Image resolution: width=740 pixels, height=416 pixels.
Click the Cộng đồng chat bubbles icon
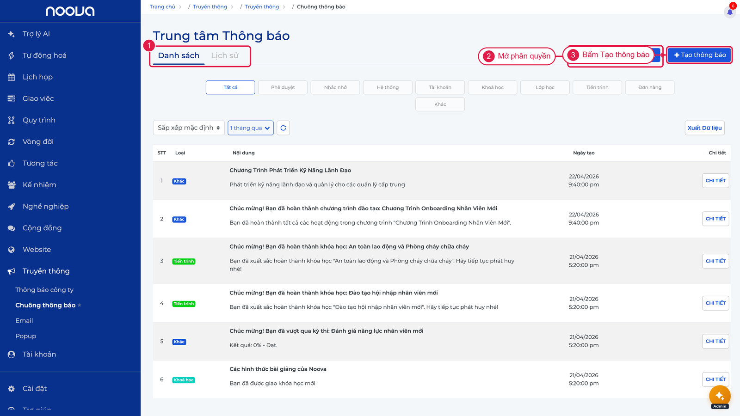tap(12, 228)
